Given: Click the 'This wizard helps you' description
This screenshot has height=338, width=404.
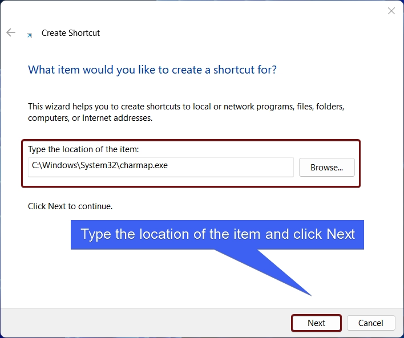Looking at the screenshot, I should tap(186, 112).
